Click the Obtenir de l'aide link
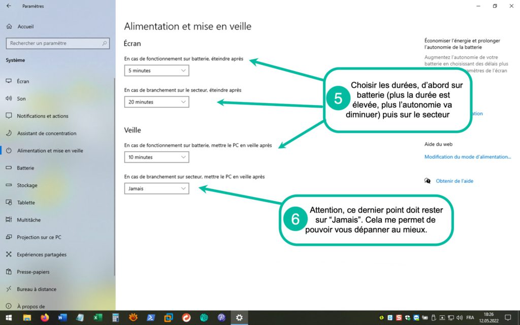This screenshot has height=325, width=520. point(454,181)
